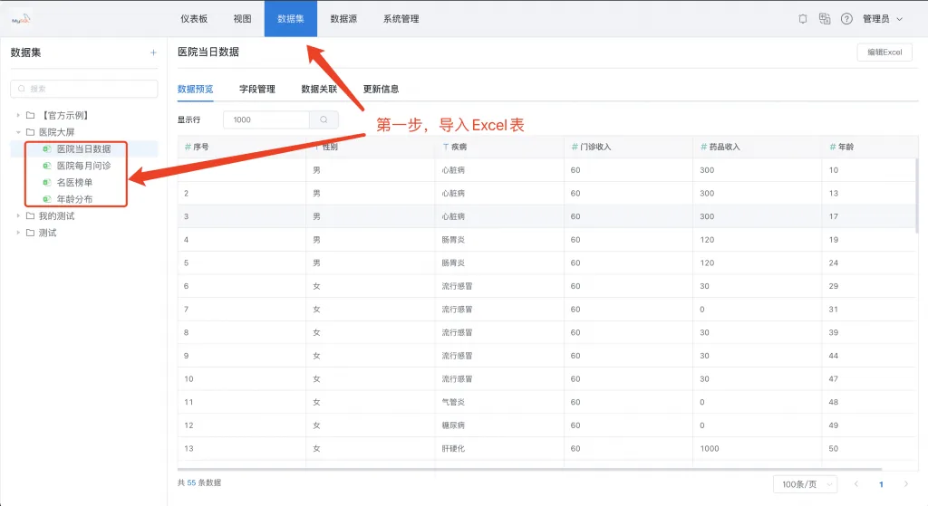Screen dimensions: 928x506
Task: Open the language translation icon
Action: [825, 19]
